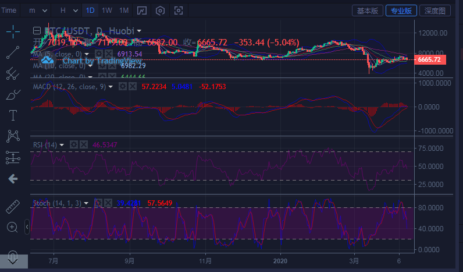Open MA (5, close, 0) settings gear
This screenshot has width=463, height=272.
99,54
